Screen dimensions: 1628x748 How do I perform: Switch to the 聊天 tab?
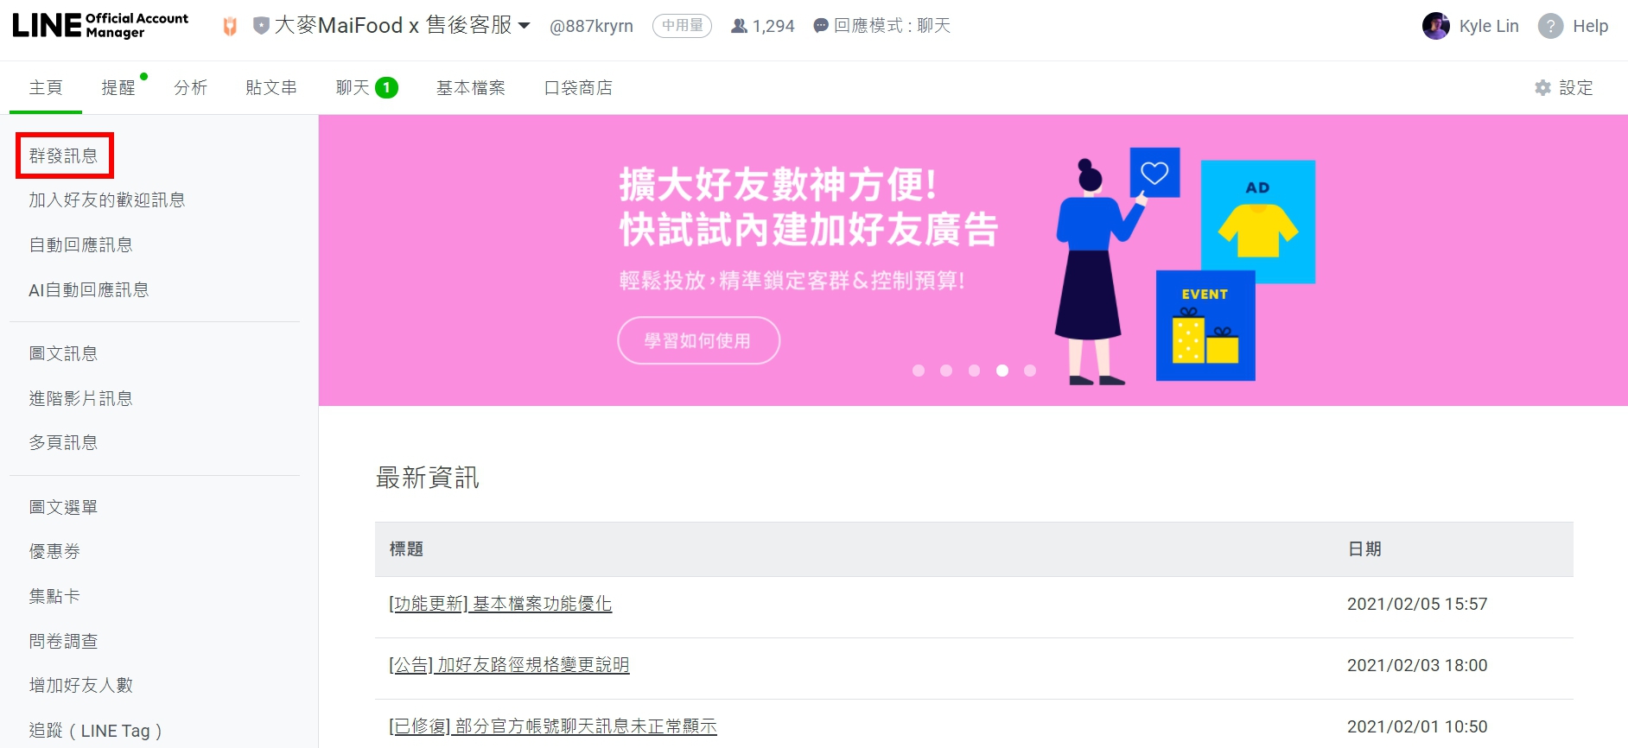point(366,87)
